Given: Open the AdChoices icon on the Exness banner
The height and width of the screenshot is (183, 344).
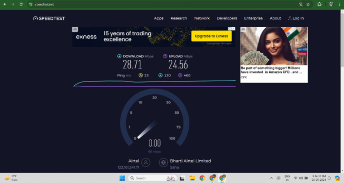Looking at the screenshot, I should click(230, 29).
